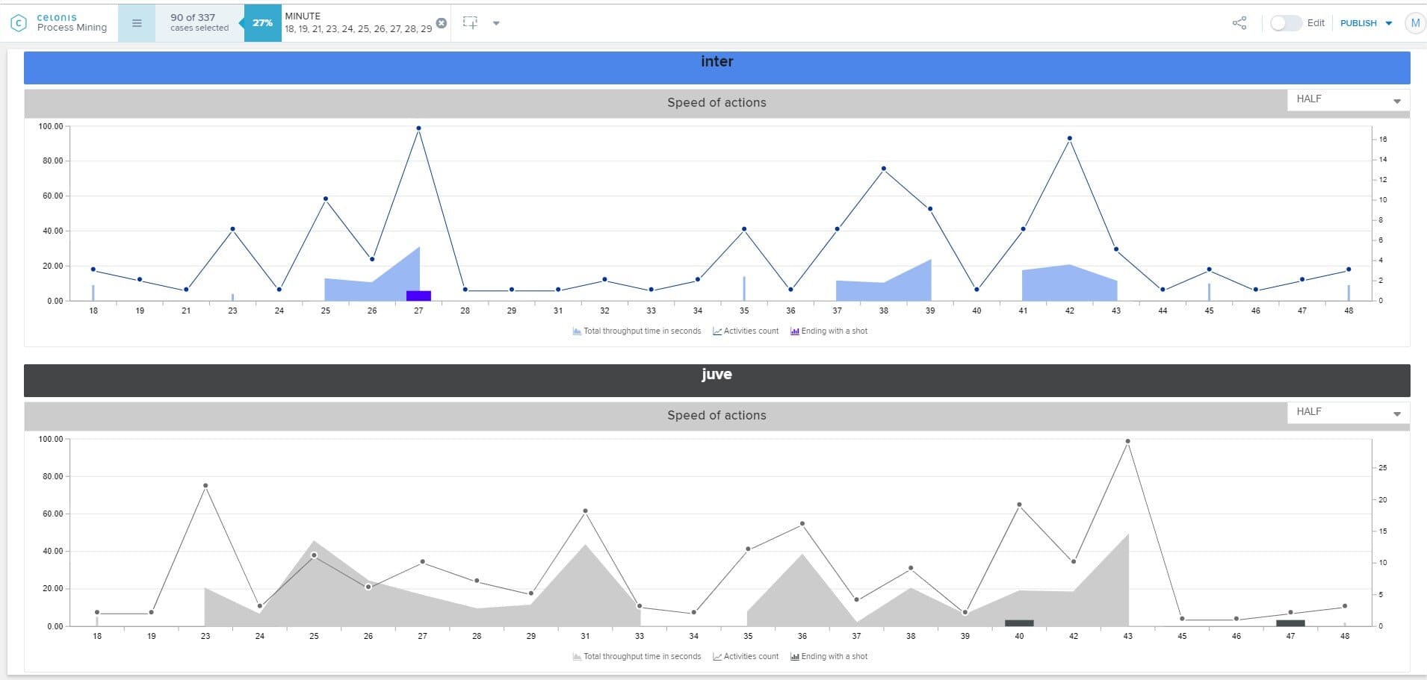The height and width of the screenshot is (680, 1427).
Task: Click the Celonis hexagon logo icon
Action: click(19, 23)
